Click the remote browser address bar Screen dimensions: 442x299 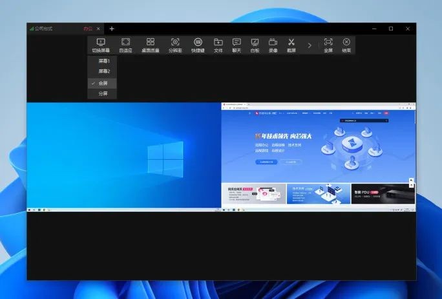(x=314, y=108)
